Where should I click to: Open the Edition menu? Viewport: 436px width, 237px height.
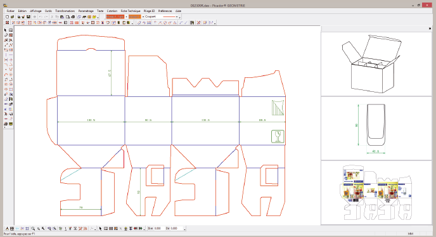tap(22, 11)
